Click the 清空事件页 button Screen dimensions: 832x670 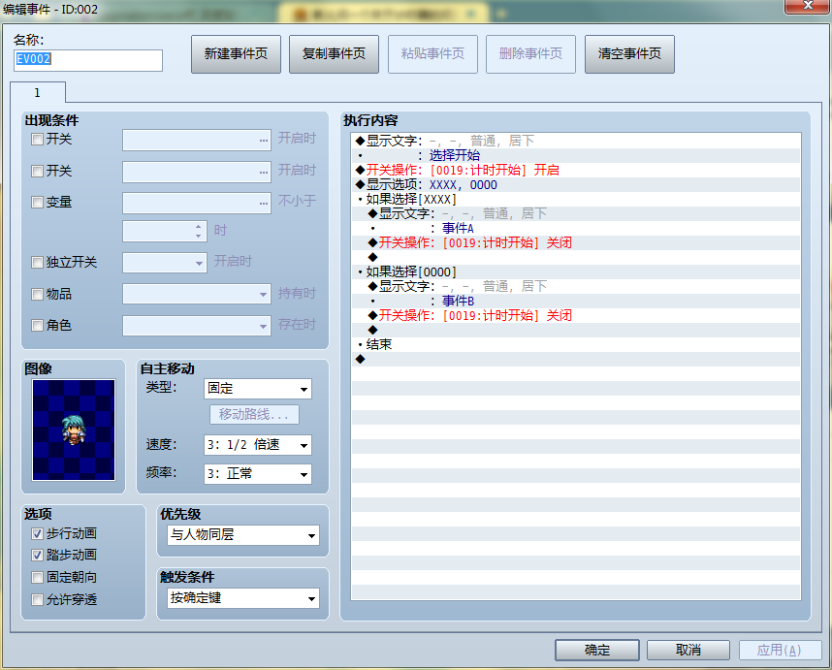point(629,54)
